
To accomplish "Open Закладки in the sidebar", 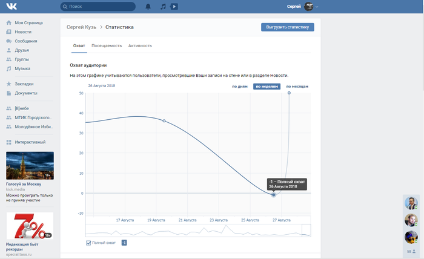I will pyautogui.click(x=24, y=84).
